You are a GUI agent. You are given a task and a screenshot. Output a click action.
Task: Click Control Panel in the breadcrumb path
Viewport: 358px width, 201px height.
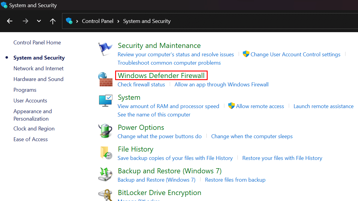coord(98,21)
